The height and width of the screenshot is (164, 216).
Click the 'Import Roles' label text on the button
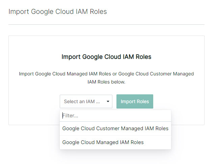pyautogui.click(x=135, y=101)
